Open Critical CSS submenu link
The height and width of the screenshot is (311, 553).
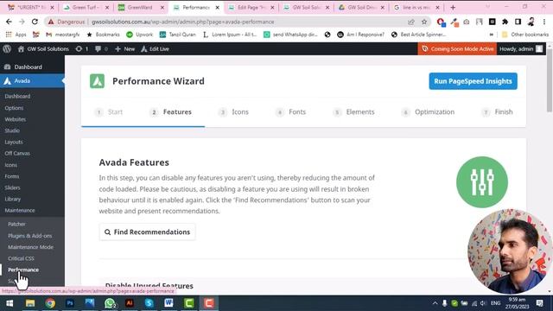click(x=21, y=258)
